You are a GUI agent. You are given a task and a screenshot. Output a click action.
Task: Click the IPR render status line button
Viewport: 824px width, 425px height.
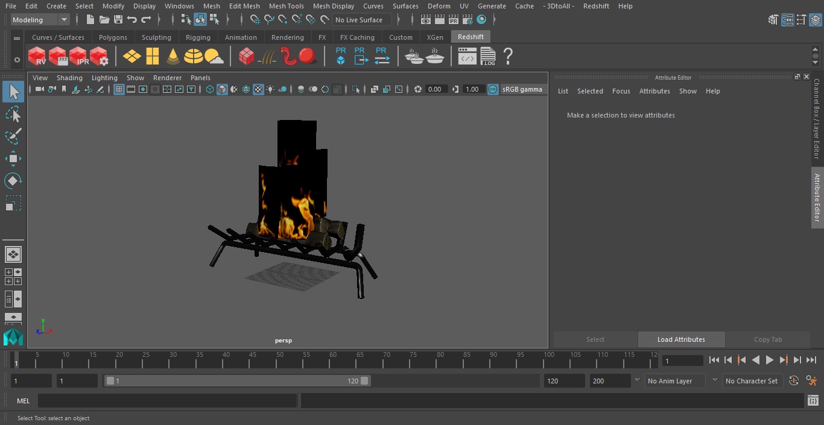454,20
